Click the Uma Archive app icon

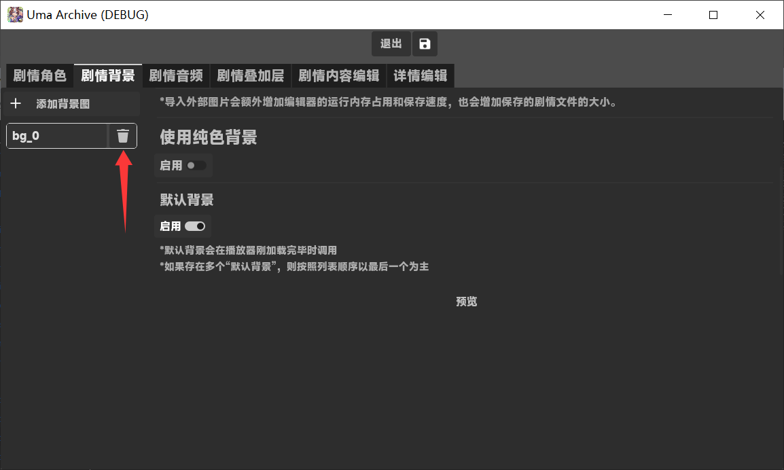click(15, 14)
